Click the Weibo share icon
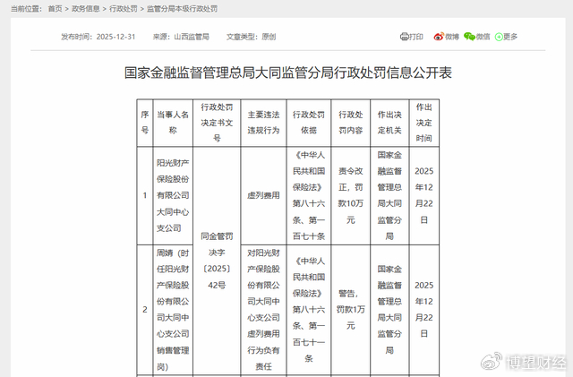Image resolution: width=573 pixels, height=377 pixels. (439, 37)
